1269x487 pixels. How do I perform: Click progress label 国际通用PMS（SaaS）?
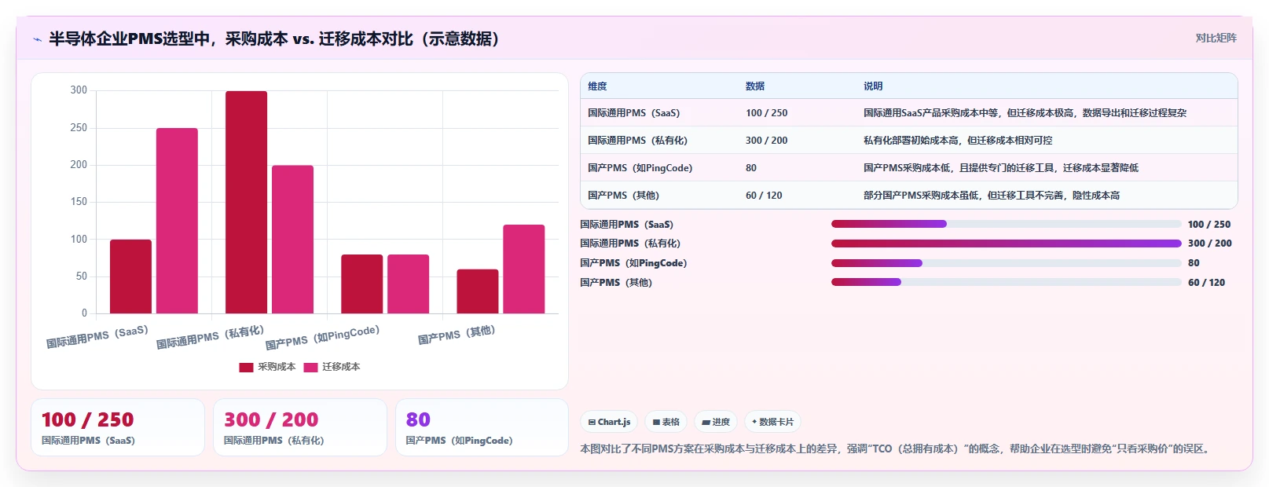pyautogui.click(x=626, y=224)
